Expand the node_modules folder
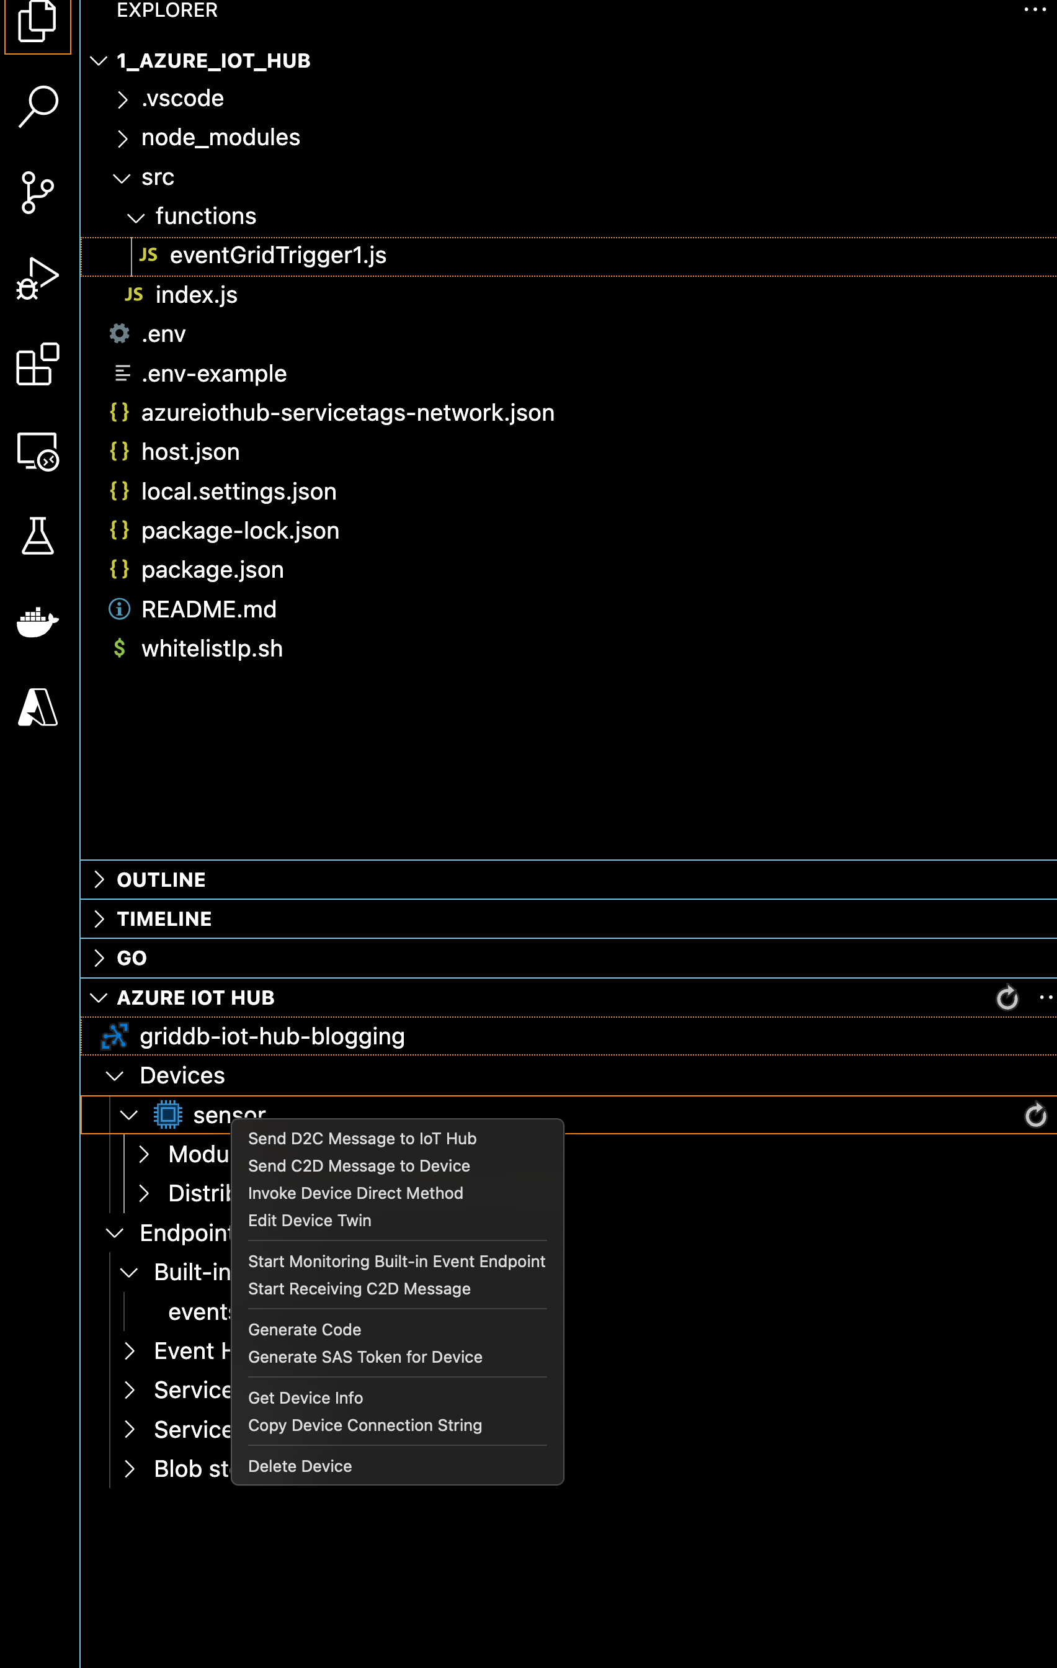 220,138
